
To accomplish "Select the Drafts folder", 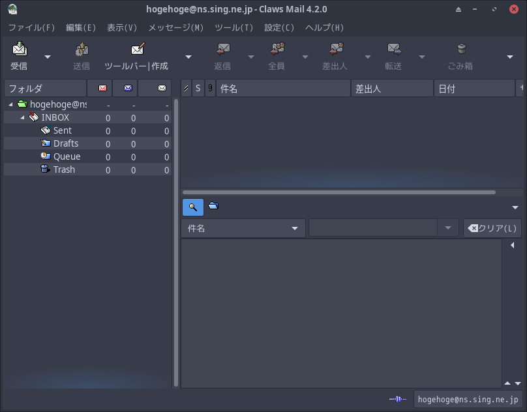I will click(87, 143).
